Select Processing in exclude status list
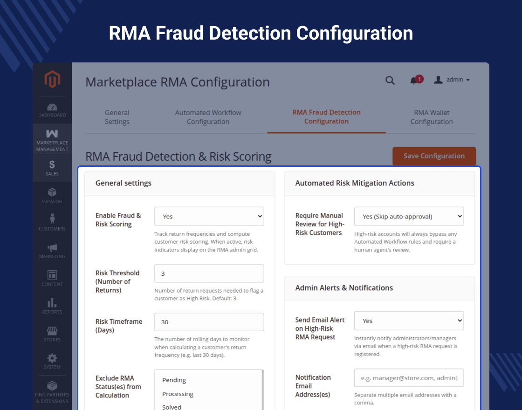Image resolution: width=522 pixels, height=410 pixels. pyautogui.click(x=178, y=394)
